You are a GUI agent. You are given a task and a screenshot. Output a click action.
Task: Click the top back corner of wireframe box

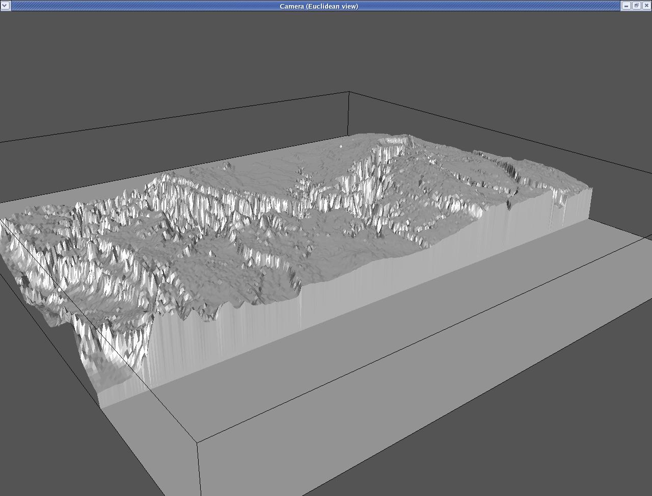[349, 92]
